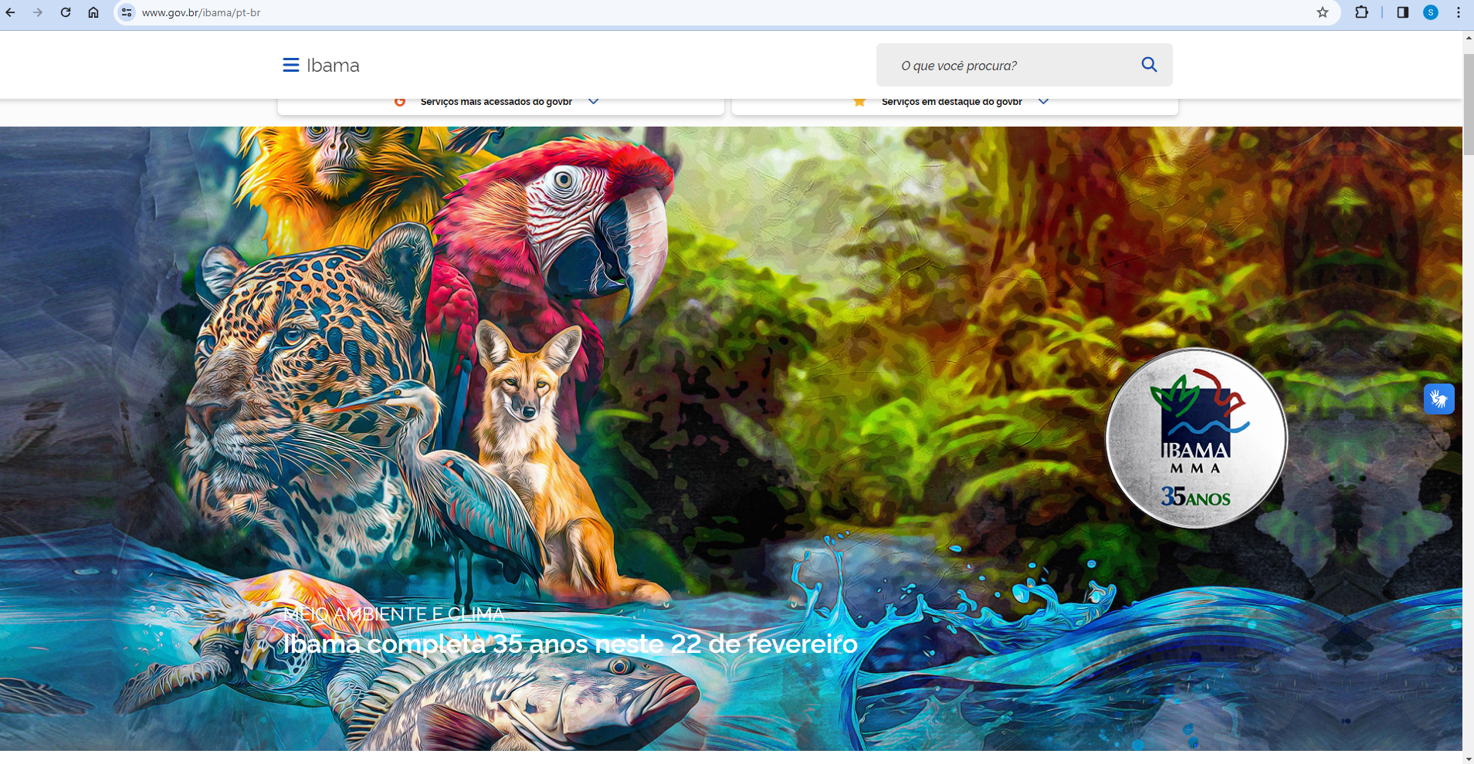Click the scrollbar down arrow

[1468, 758]
